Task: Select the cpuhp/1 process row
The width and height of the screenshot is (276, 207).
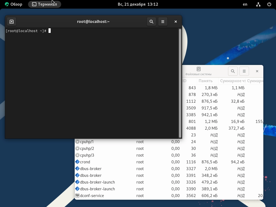Action: [x=169, y=142]
